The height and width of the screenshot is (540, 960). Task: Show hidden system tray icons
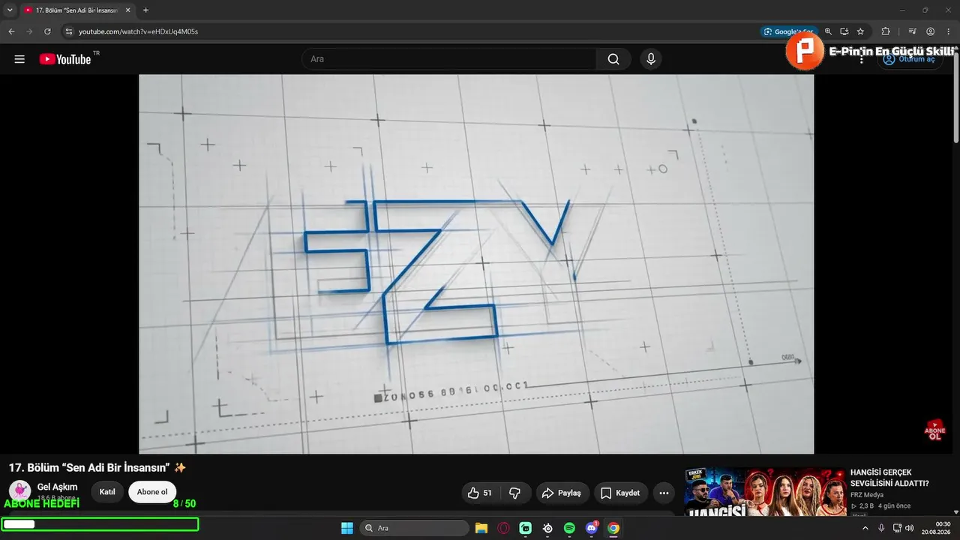tap(865, 528)
